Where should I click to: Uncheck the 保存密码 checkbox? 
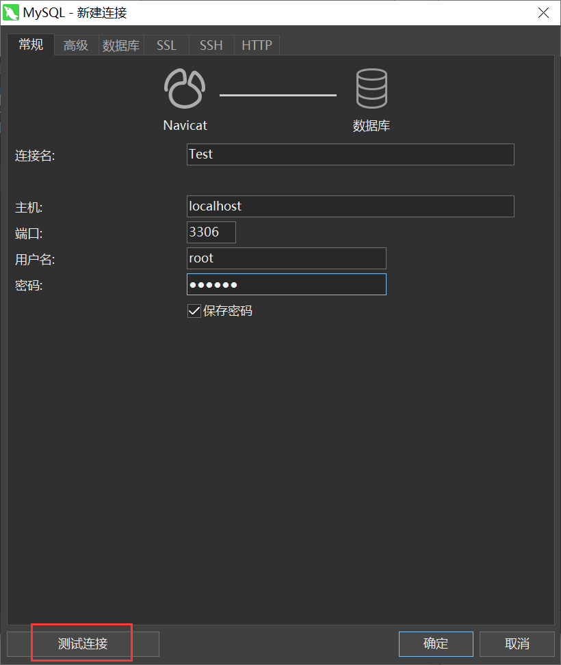pos(194,310)
